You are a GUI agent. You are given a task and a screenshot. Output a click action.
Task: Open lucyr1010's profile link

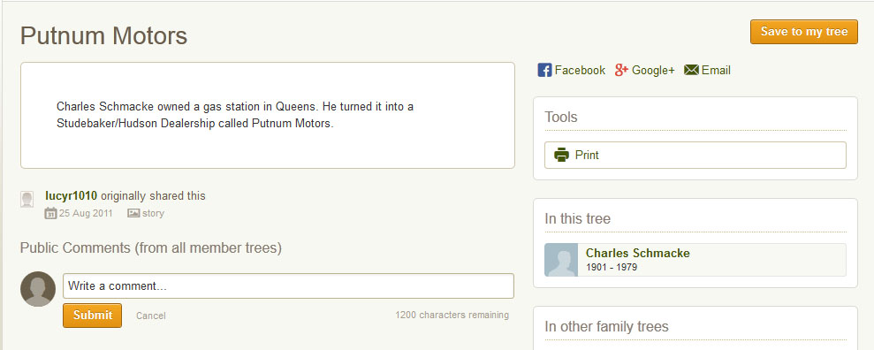(72, 196)
